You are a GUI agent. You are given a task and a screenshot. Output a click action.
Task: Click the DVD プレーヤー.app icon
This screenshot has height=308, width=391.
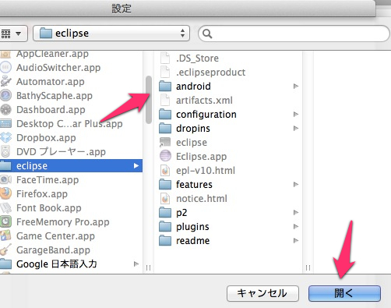pos(5,151)
